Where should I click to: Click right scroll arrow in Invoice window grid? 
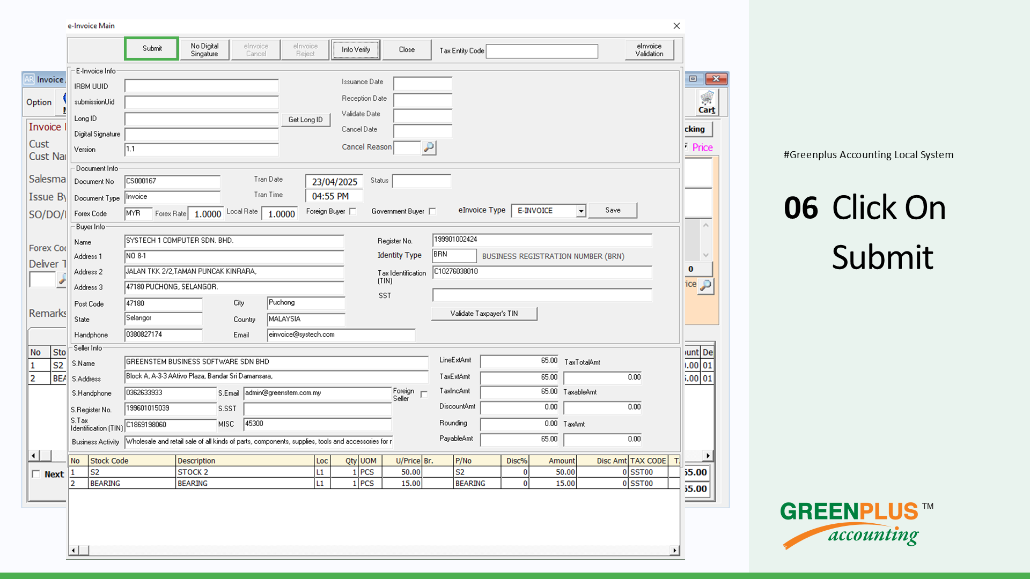coord(708,456)
